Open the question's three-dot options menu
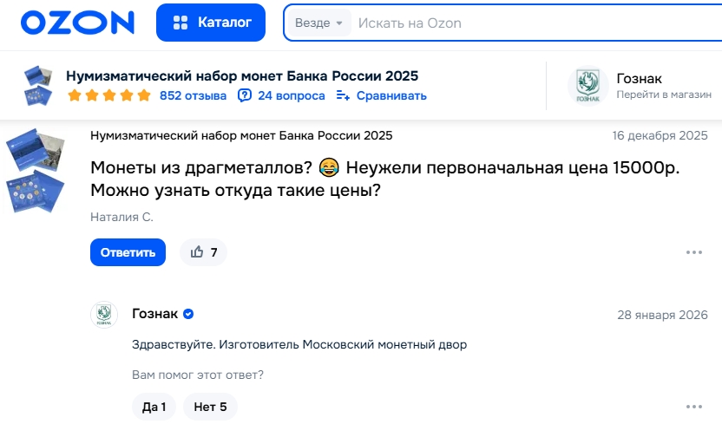The height and width of the screenshot is (437, 722). click(694, 252)
